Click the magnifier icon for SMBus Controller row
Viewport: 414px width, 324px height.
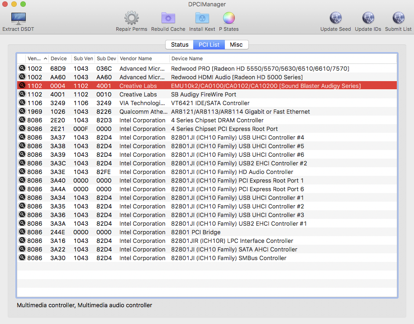point(22,257)
